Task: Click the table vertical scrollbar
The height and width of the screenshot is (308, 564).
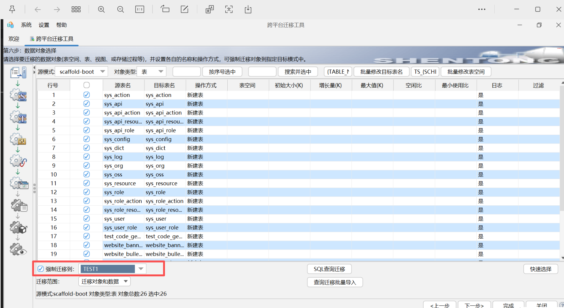Action: click(x=562, y=170)
